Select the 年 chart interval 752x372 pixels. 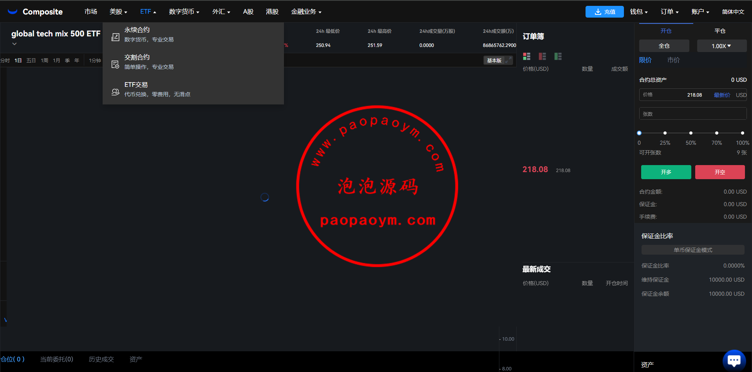(x=77, y=61)
